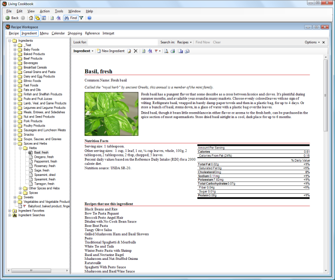This screenshot has height=280, width=335.
Task: Click the checklist icon in ingredient toolbar
Action: [x=144, y=51]
